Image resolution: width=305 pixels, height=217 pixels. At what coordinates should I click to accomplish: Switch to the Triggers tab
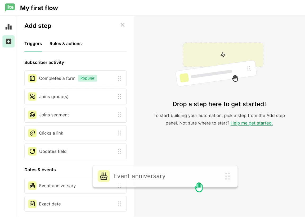click(x=33, y=44)
